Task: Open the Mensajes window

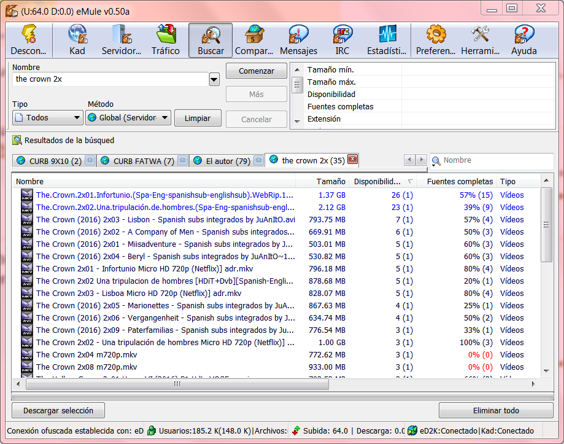Action: click(x=298, y=40)
